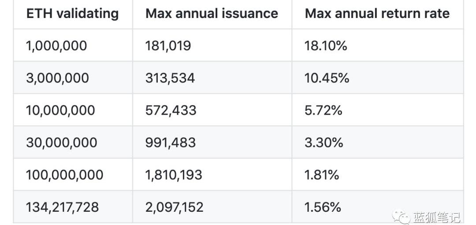Select the 3.30% return rate cell

click(x=324, y=142)
